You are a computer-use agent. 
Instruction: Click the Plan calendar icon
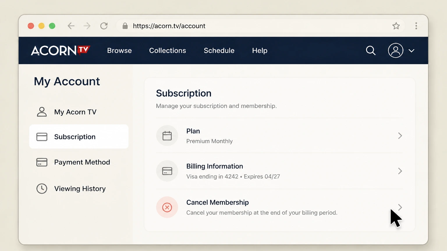coord(167,136)
